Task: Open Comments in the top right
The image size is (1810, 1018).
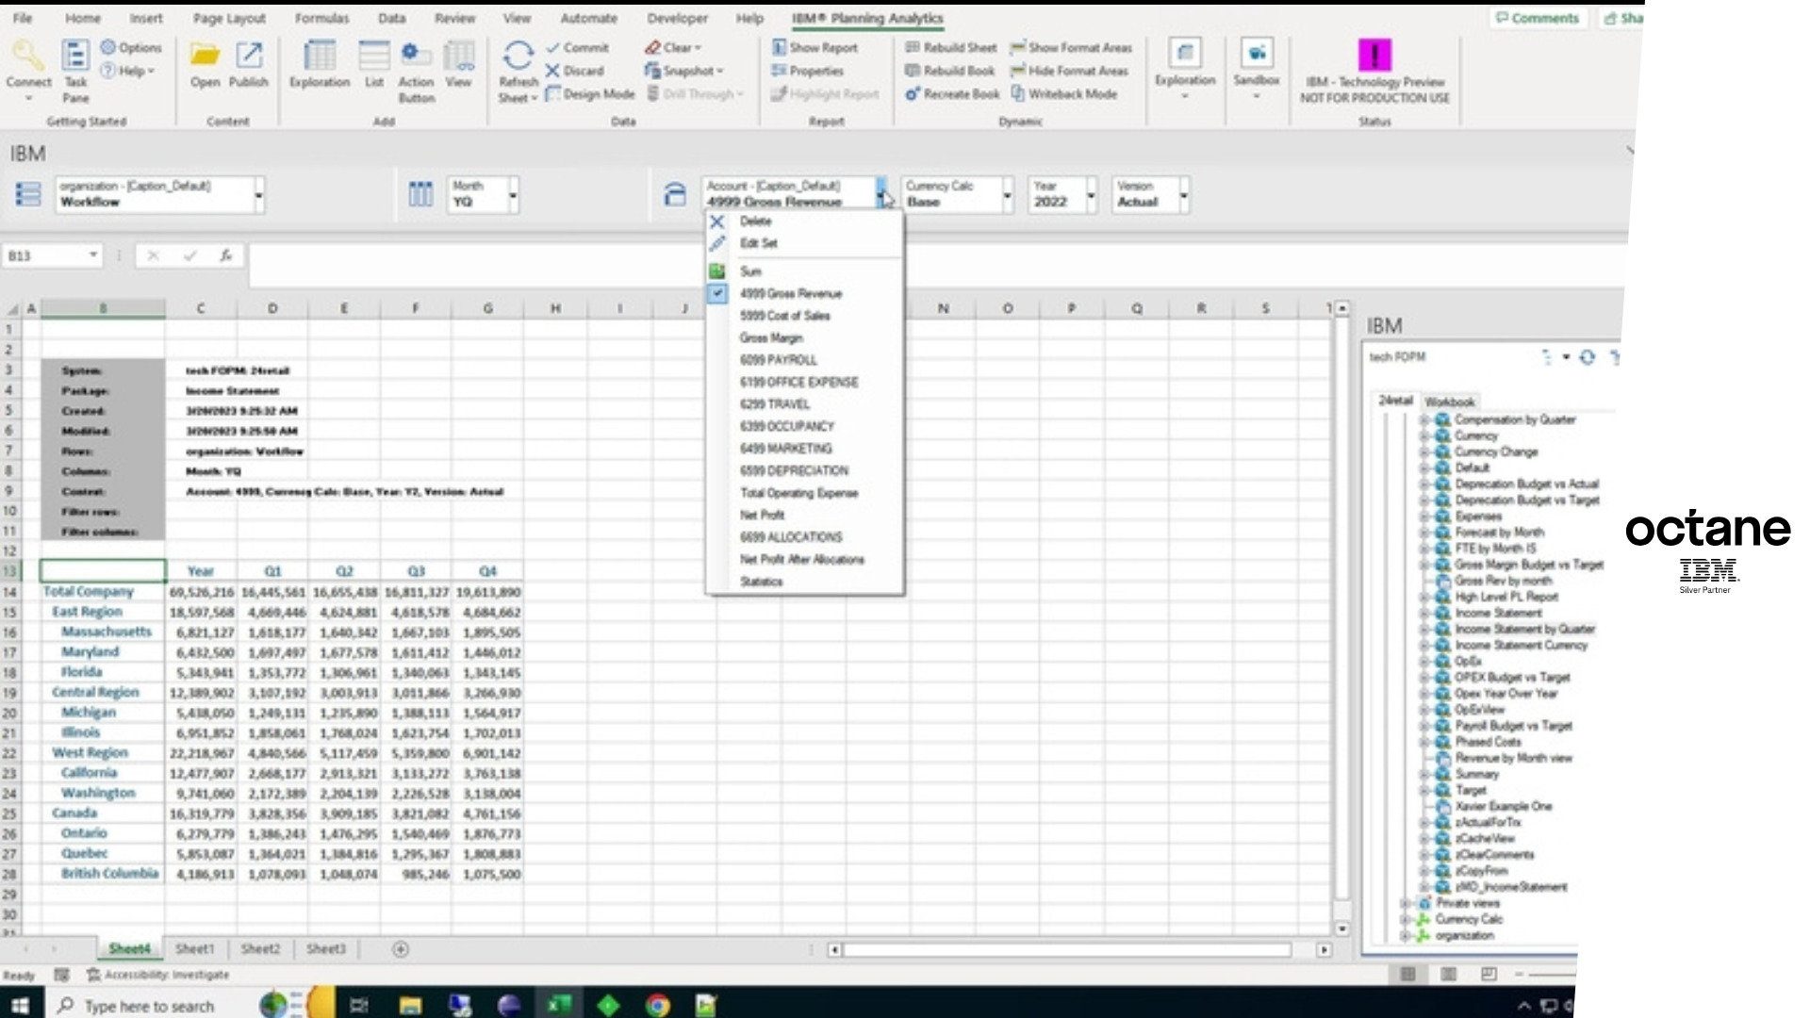Action: tap(1538, 17)
